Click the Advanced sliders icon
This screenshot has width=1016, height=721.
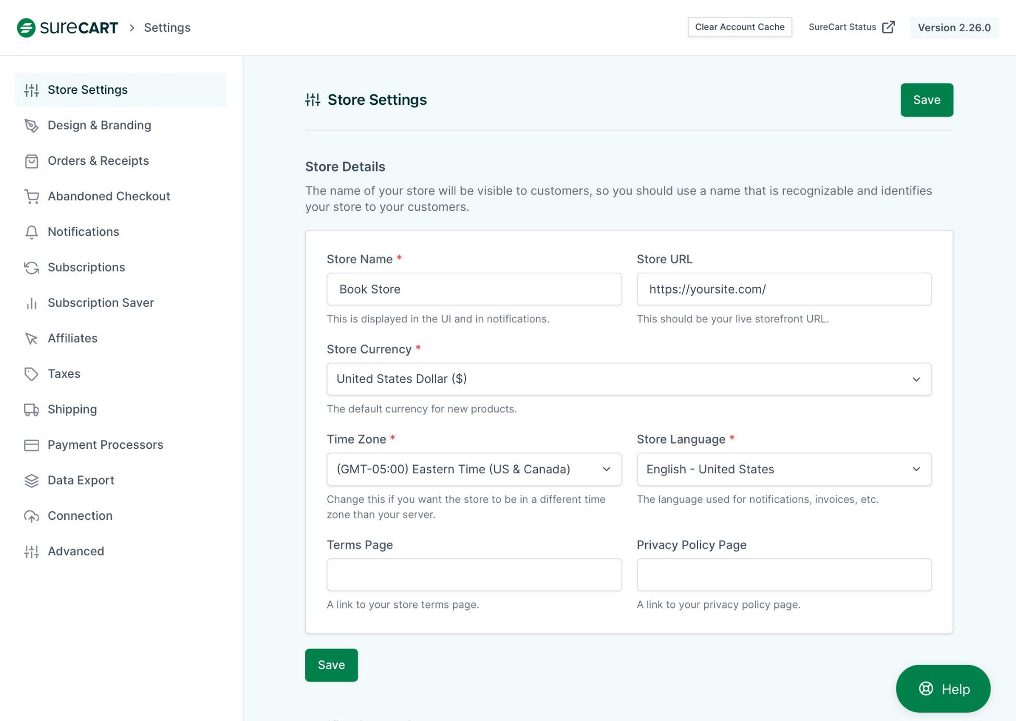(31, 552)
